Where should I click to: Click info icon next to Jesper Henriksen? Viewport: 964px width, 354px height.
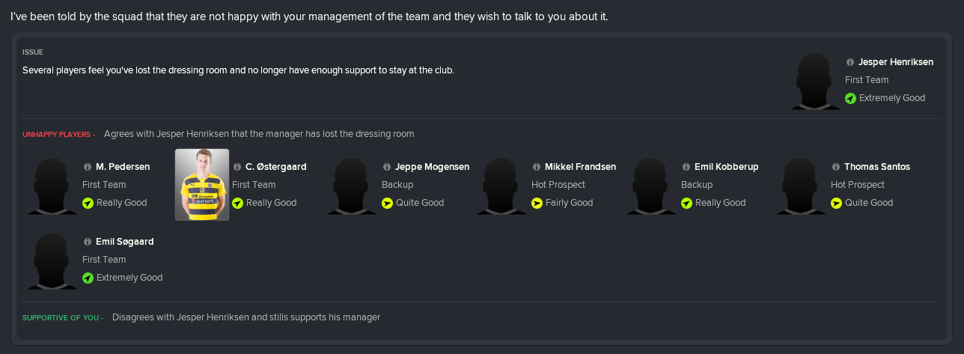[x=850, y=62]
